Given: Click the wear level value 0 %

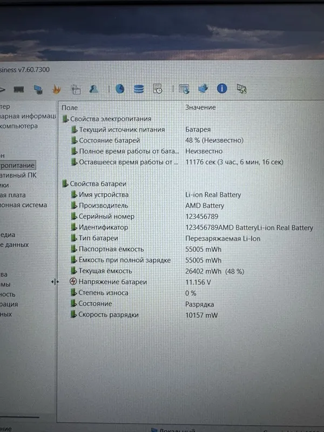Looking at the screenshot, I should (x=191, y=293).
